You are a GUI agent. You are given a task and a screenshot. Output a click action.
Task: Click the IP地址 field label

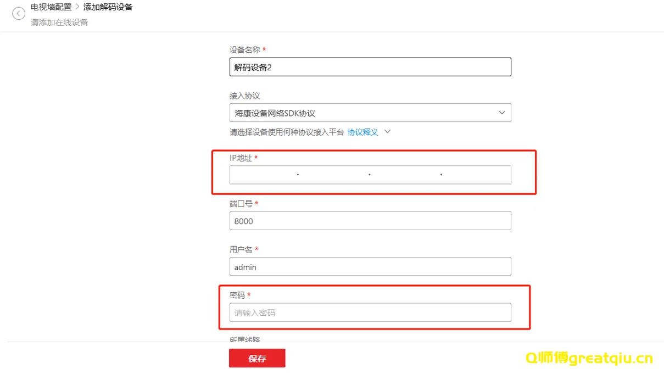(241, 158)
